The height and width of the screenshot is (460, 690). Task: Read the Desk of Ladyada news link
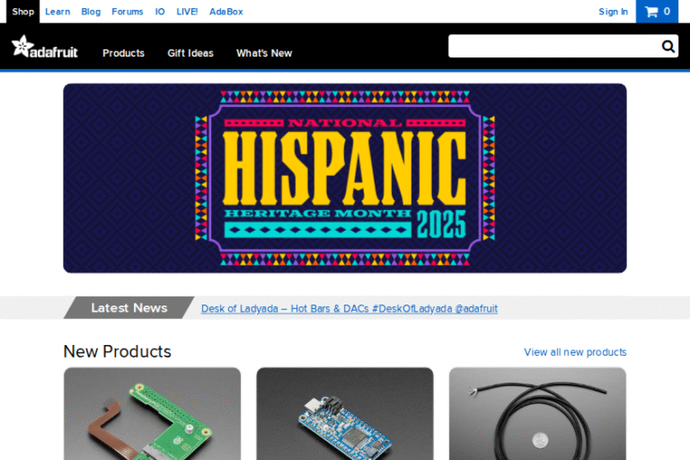click(x=349, y=308)
